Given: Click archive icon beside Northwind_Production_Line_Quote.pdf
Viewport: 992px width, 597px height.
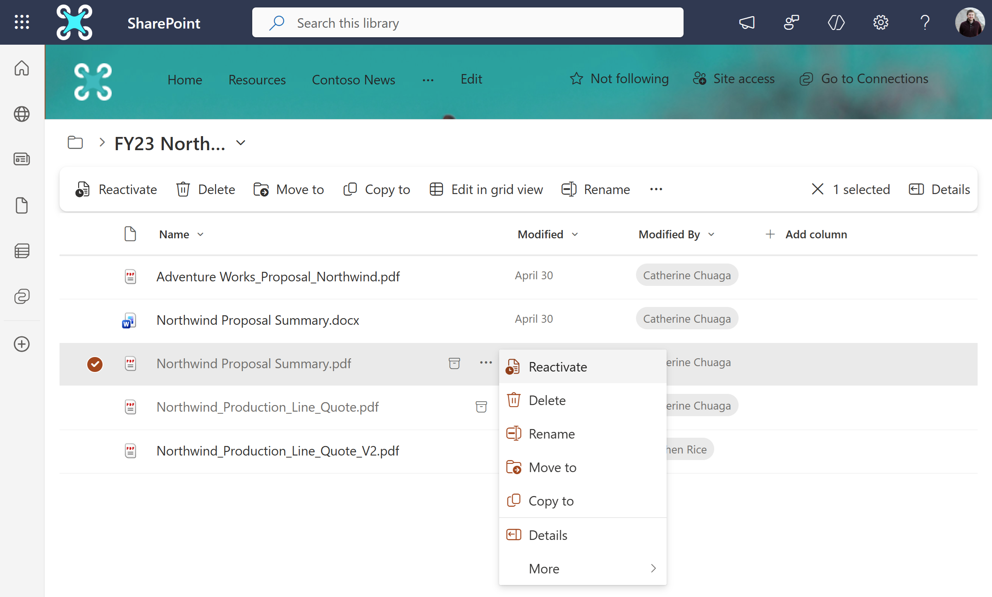Looking at the screenshot, I should coord(481,407).
